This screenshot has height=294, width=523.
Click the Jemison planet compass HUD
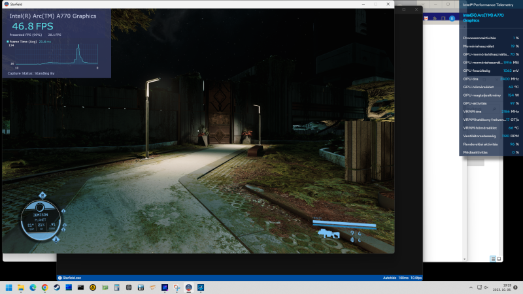point(41,220)
